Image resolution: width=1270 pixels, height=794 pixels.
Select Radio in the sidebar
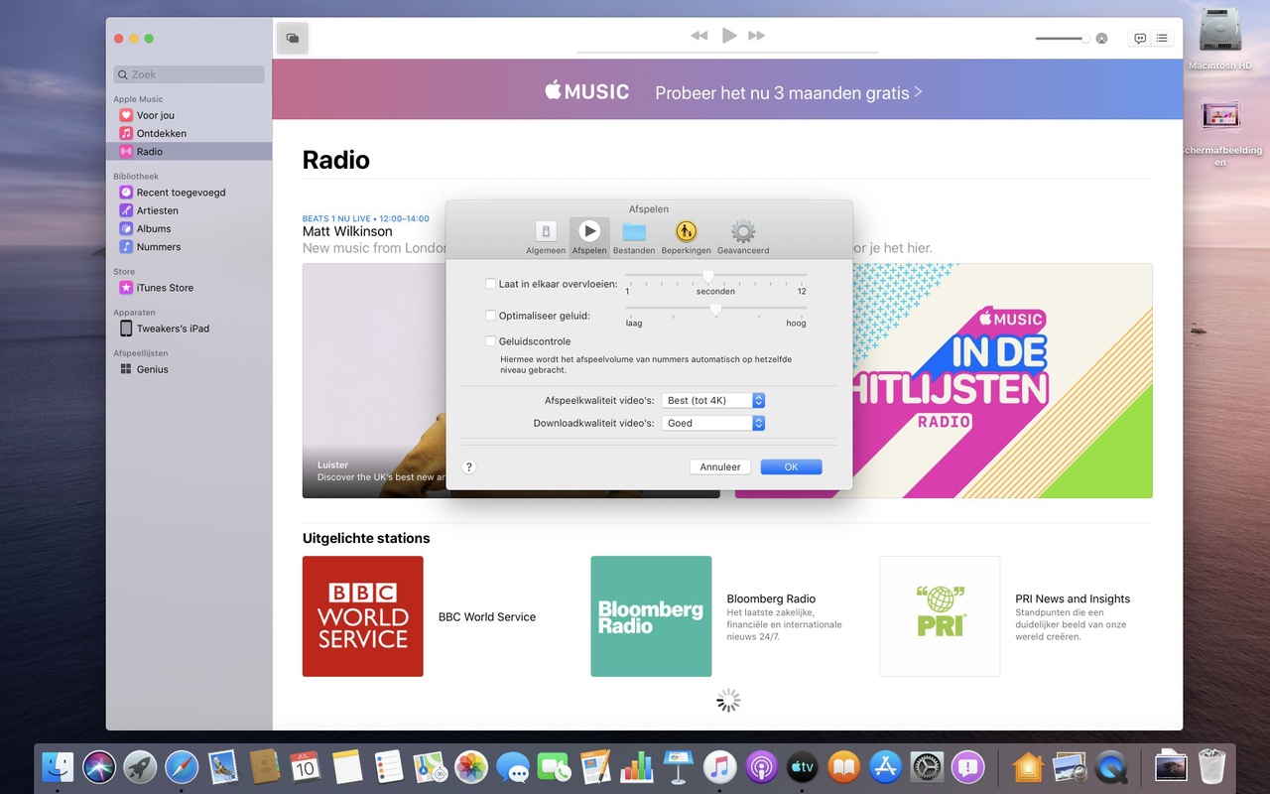[x=189, y=151]
